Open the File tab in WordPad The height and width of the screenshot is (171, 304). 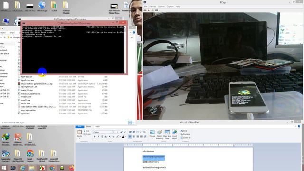click(80, 127)
